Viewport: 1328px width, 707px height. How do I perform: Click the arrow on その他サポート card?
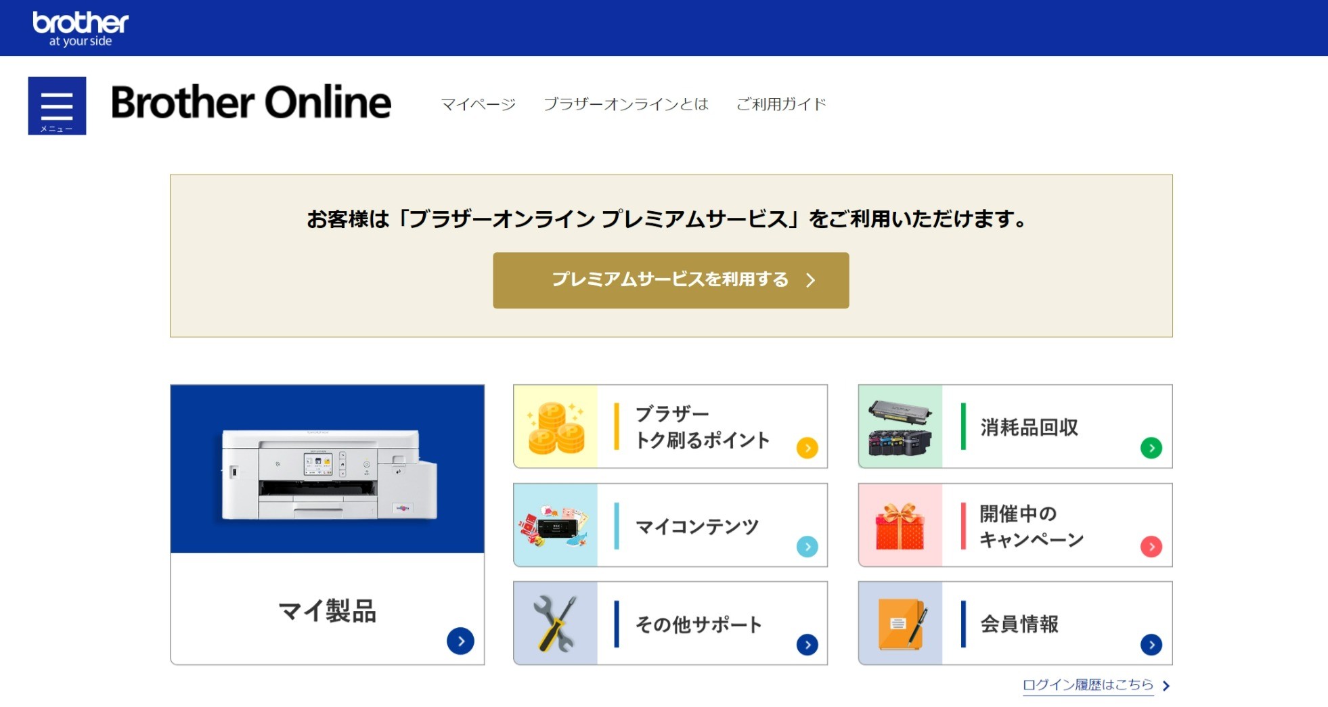[x=807, y=645]
